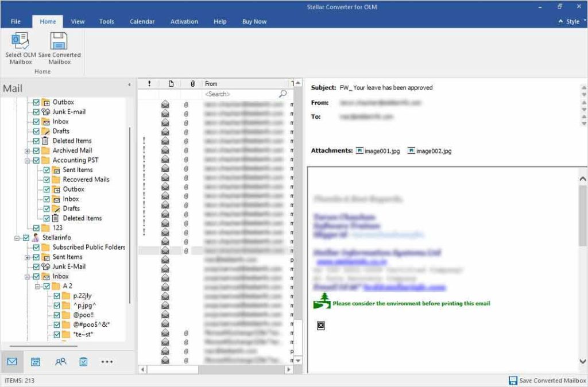Click message list vertical scroll down arrow
The image size is (588, 387).
tap(298, 361)
